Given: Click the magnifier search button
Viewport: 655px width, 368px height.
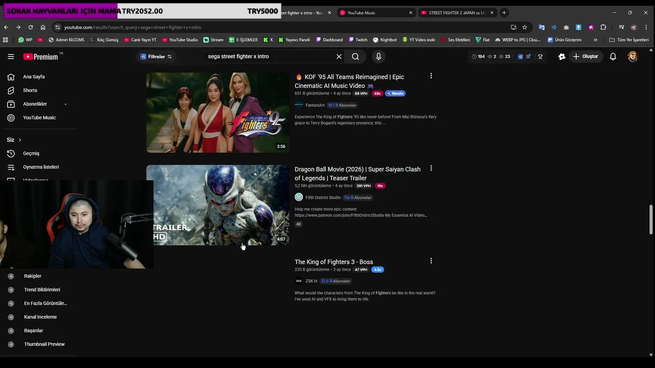Looking at the screenshot, I should [x=355, y=57].
